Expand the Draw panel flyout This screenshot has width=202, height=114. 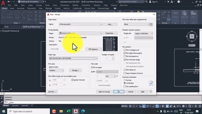17,23
